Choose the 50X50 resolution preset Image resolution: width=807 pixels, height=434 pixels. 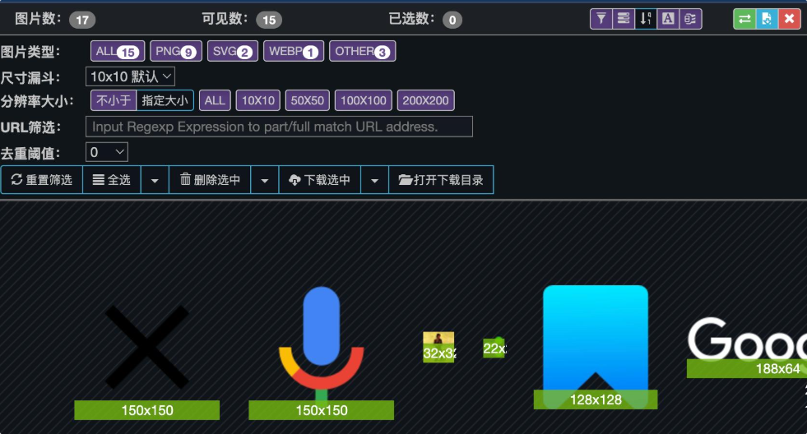pos(308,100)
